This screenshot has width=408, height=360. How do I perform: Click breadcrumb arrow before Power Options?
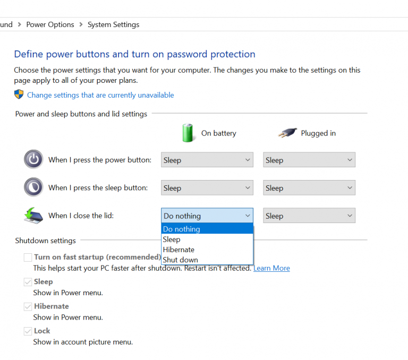tap(20, 24)
